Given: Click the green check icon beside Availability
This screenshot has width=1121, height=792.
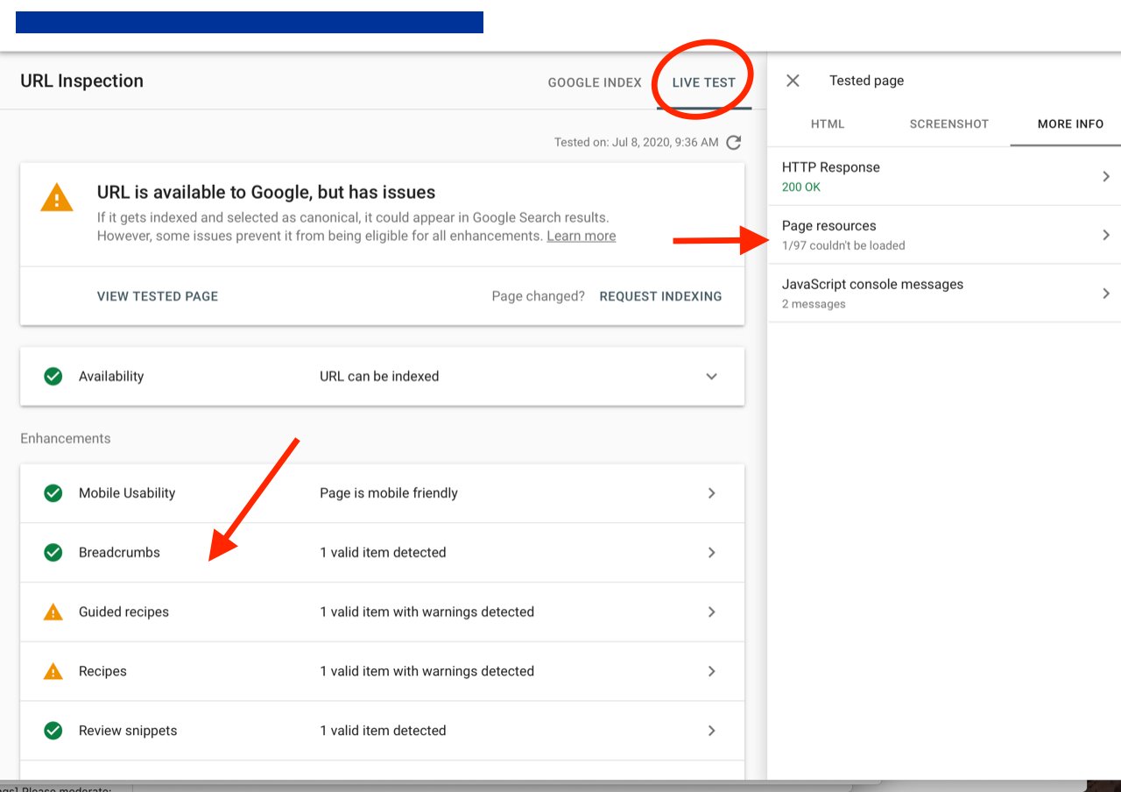Looking at the screenshot, I should coord(53,376).
